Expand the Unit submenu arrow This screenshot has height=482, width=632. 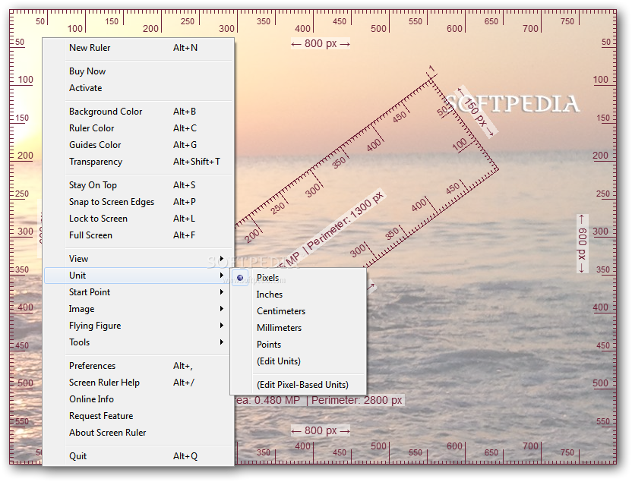coord(222,276)
